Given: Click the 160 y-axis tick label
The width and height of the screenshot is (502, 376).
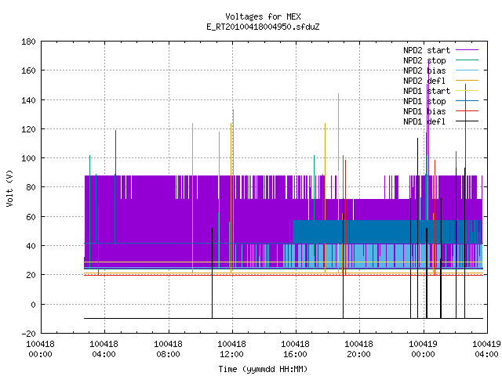Looking at the screenshot, I should [28, 70].
